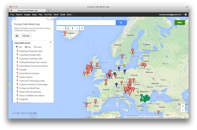Open YouTube in Google bar
This screenshot has width=197, height=130.
(48, 15)
